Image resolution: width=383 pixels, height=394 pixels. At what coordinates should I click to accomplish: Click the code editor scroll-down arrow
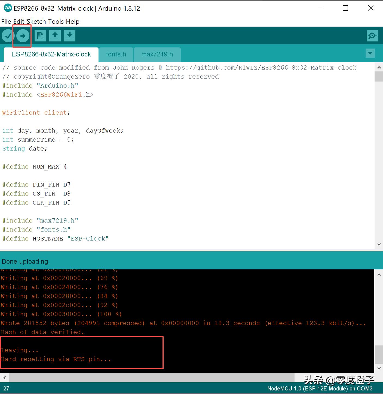379,244
